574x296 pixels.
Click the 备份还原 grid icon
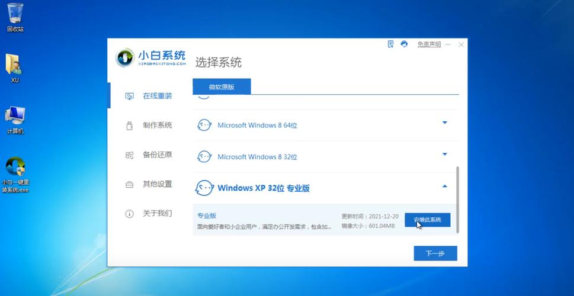click(129, 155)
